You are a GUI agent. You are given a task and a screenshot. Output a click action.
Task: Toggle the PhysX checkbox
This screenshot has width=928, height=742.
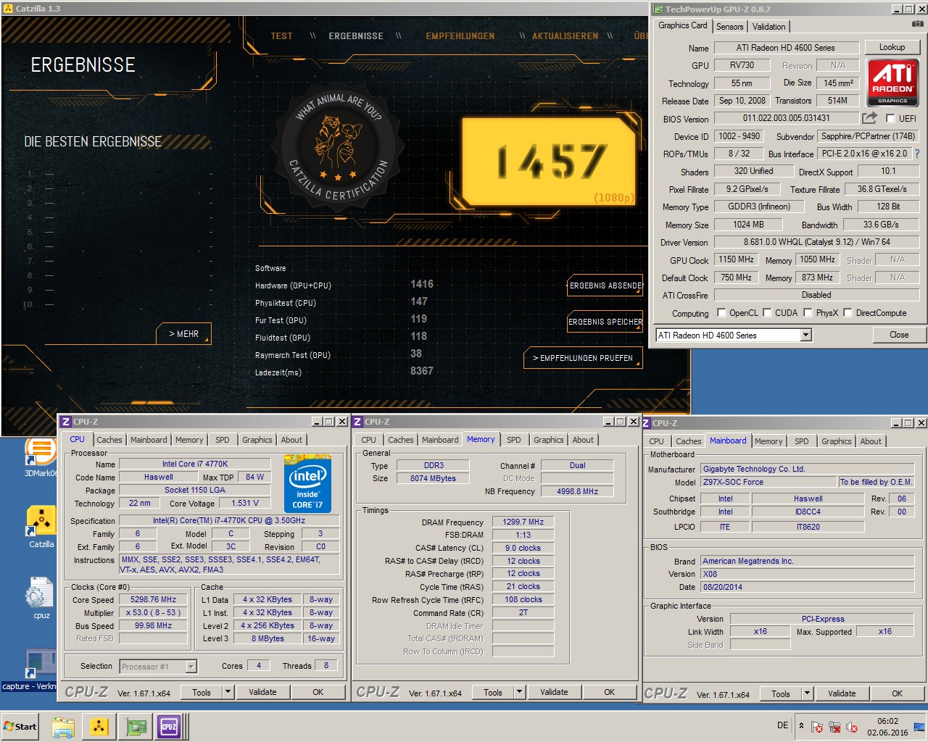pos(808,313)
